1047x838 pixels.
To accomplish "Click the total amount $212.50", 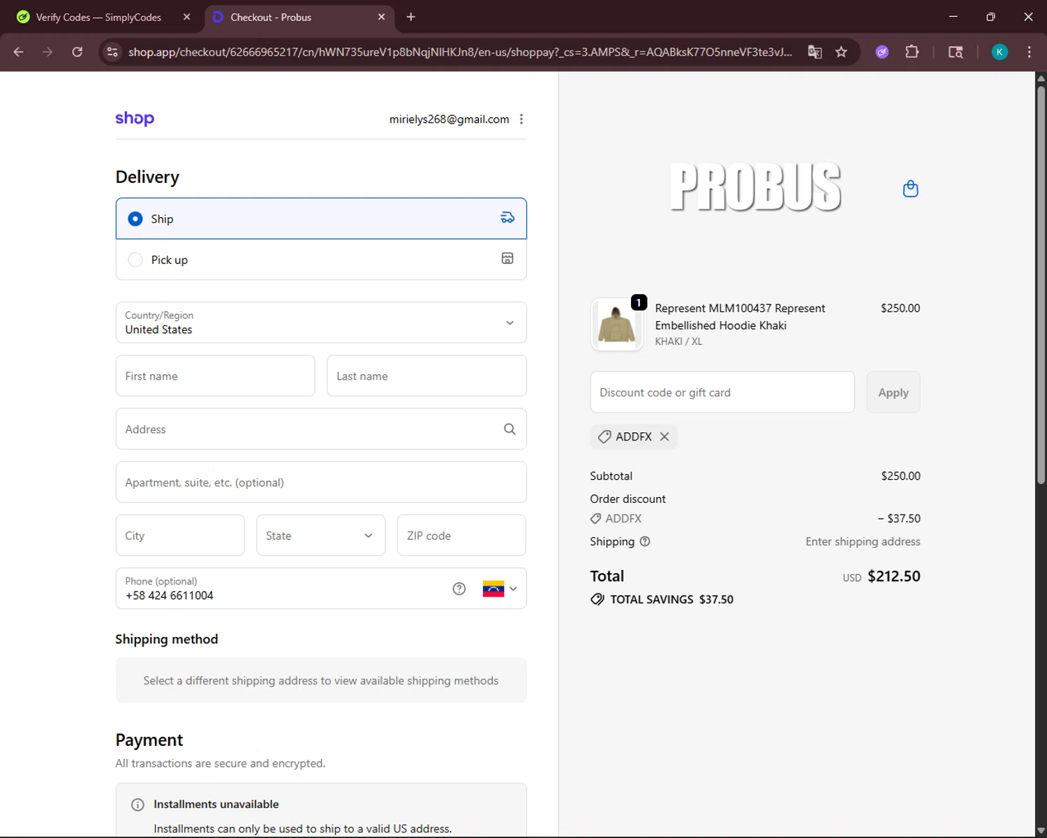I will tap(893, 576).
